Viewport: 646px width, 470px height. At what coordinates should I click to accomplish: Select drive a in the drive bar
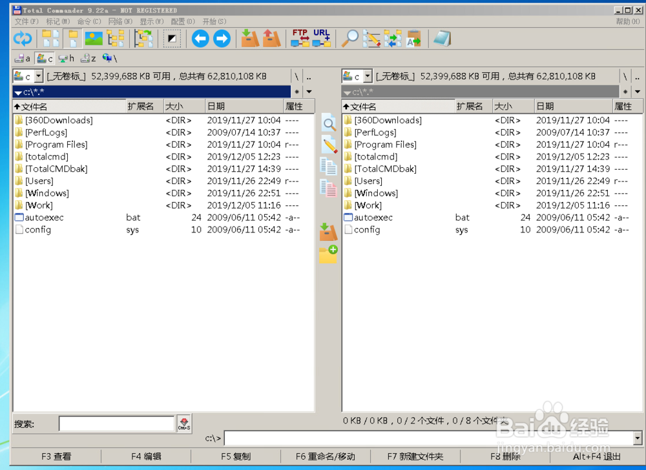click(x=23, y=59)
